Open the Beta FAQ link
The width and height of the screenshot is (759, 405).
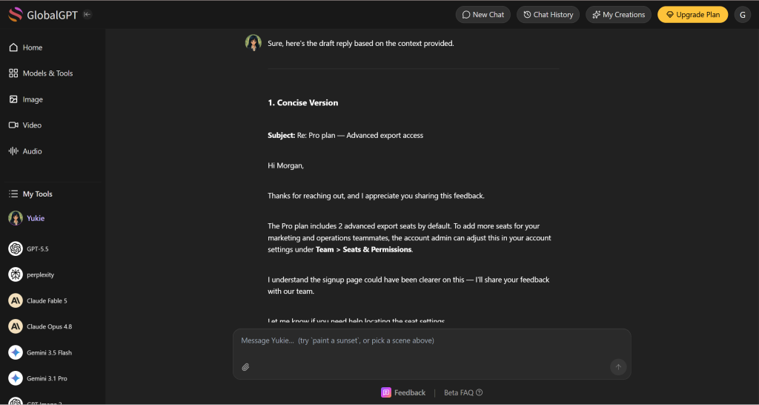[x=463, y=392]
